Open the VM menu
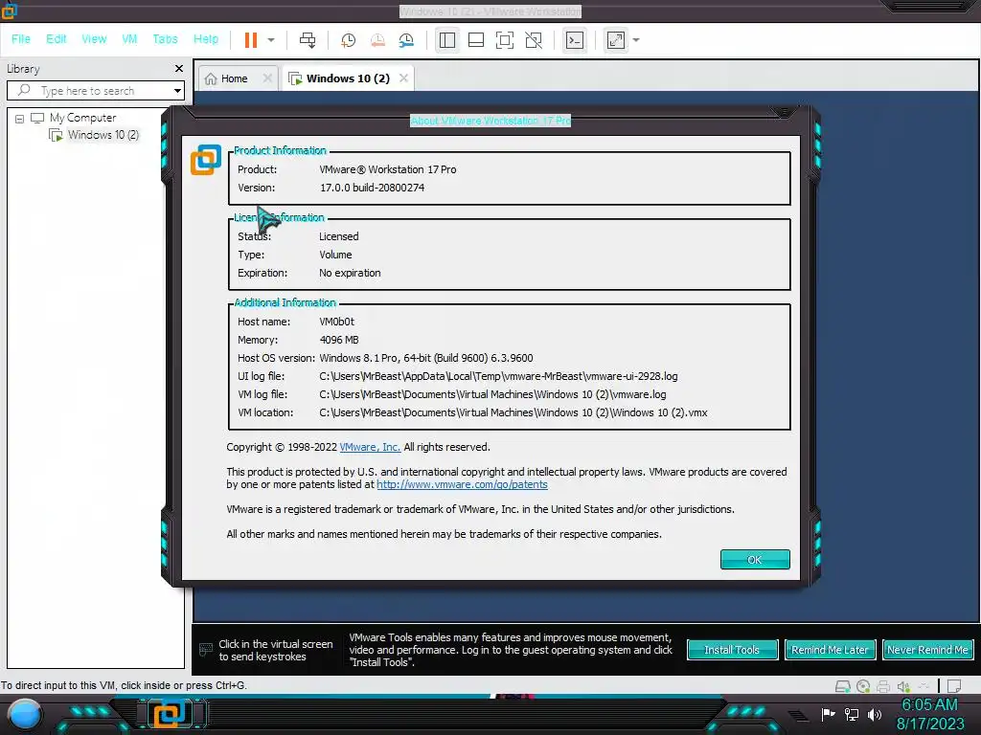 (x=129, y=38)
